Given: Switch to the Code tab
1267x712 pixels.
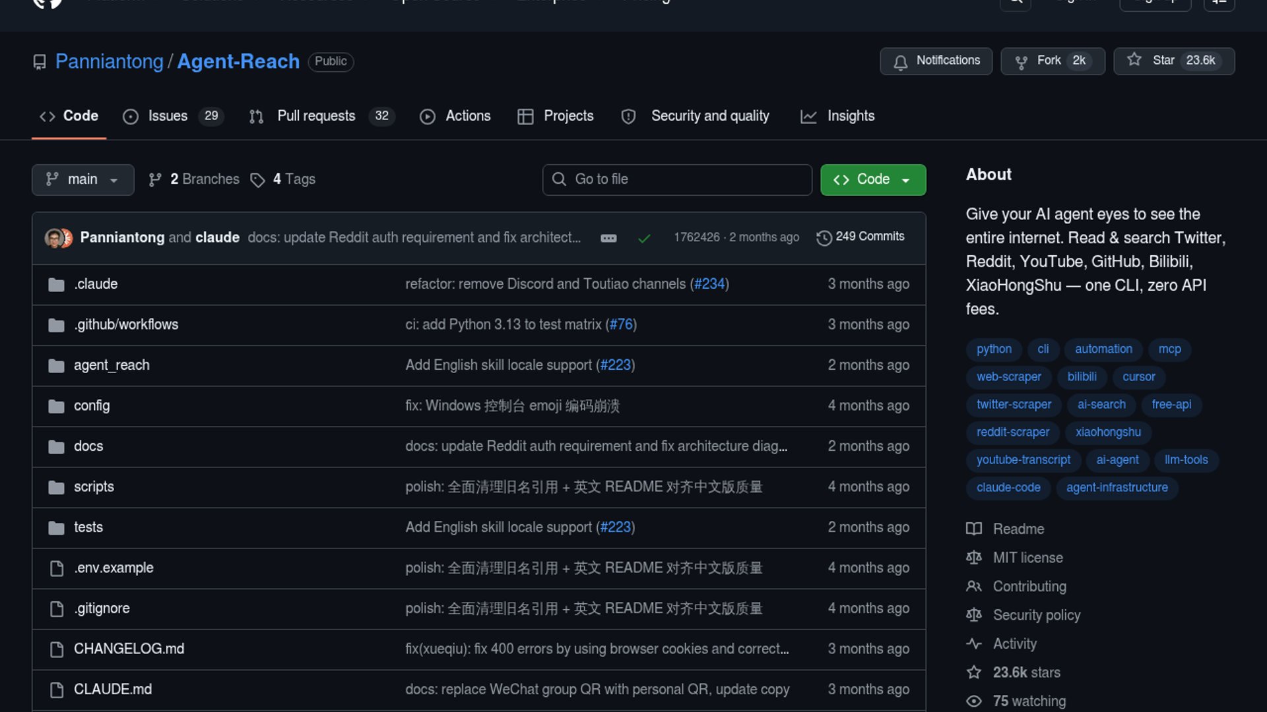Looking at the screenshot, I should [x=69, y=116].
